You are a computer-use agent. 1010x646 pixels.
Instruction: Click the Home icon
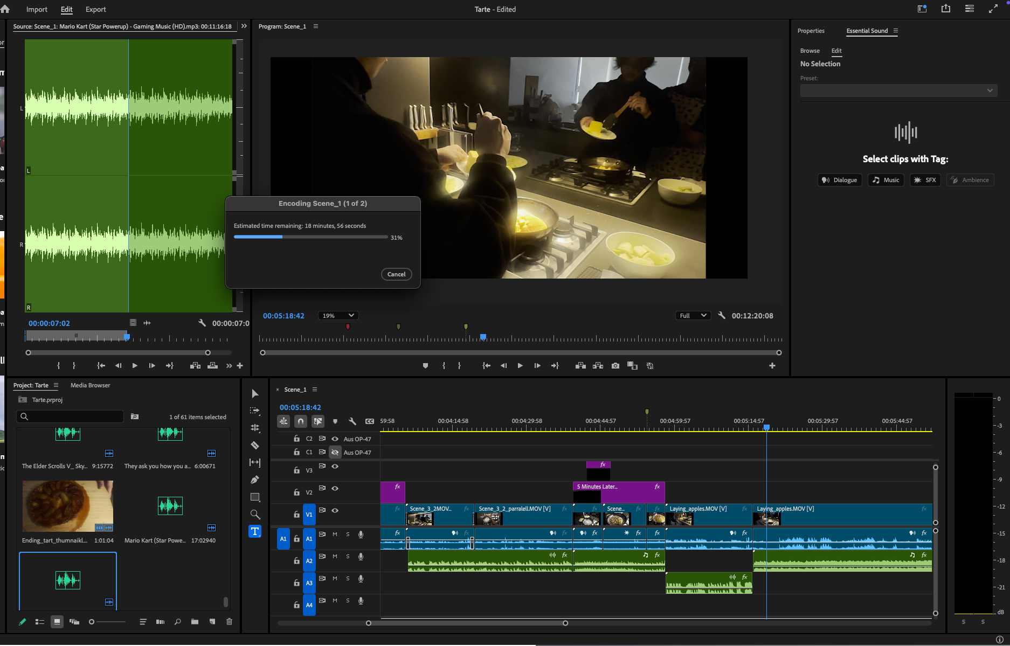(x=5, y=9)
